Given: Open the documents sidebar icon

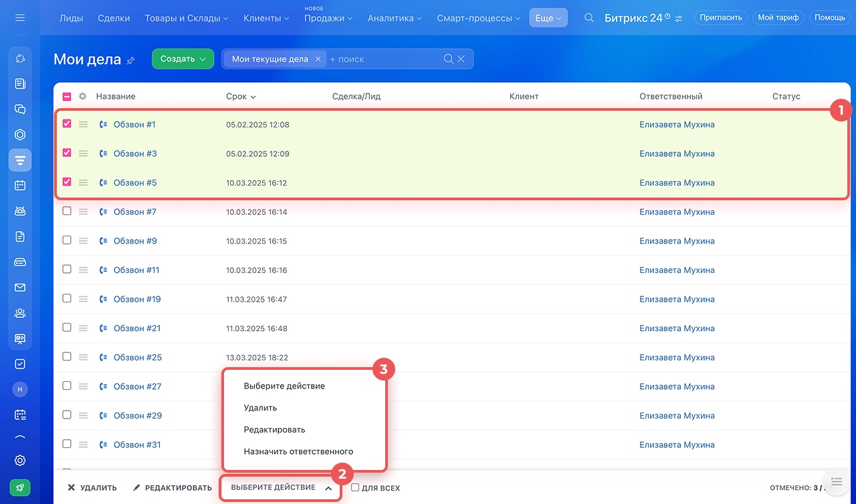Looking at the screenshot, I should pyautogui.click(x=20, y=236).
